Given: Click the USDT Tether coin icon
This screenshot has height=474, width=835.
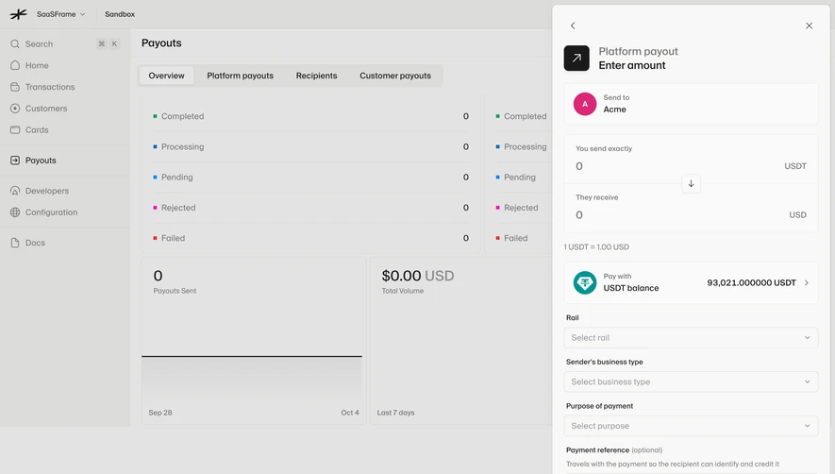Looking at the screenshot, I should [585, 282].
